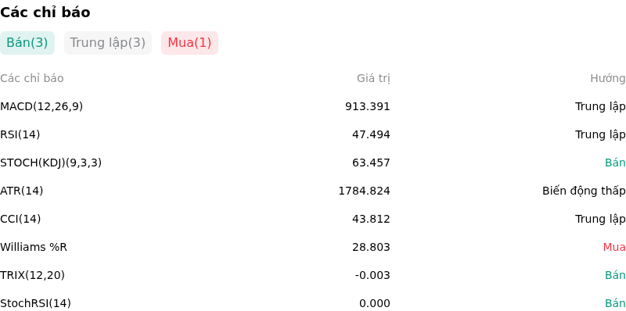Viewport: 626px width, 311px height.
Task: Select the StochRSI(14) indicator label
Action: pyautogui.click(x=35, y=303)
